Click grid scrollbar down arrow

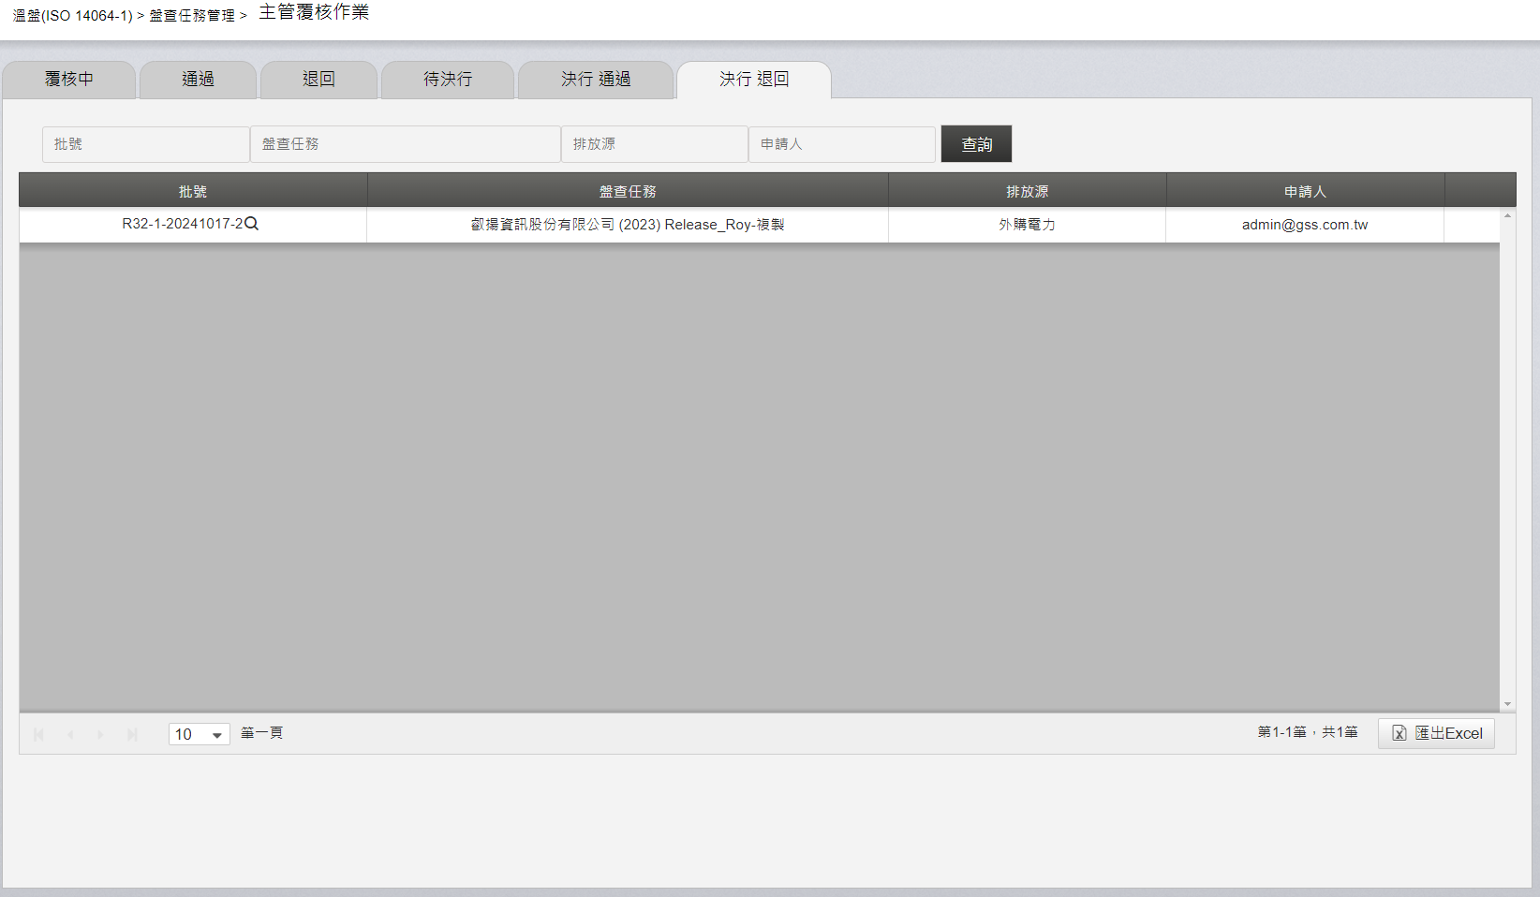[1507, 704]
